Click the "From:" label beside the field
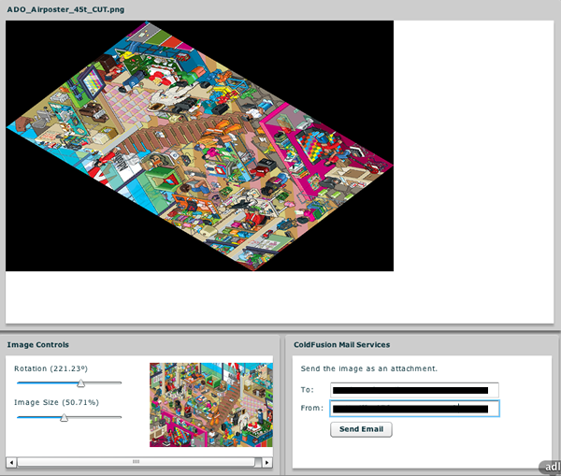The width and height of the screenshot is (561, 476). 312,409
